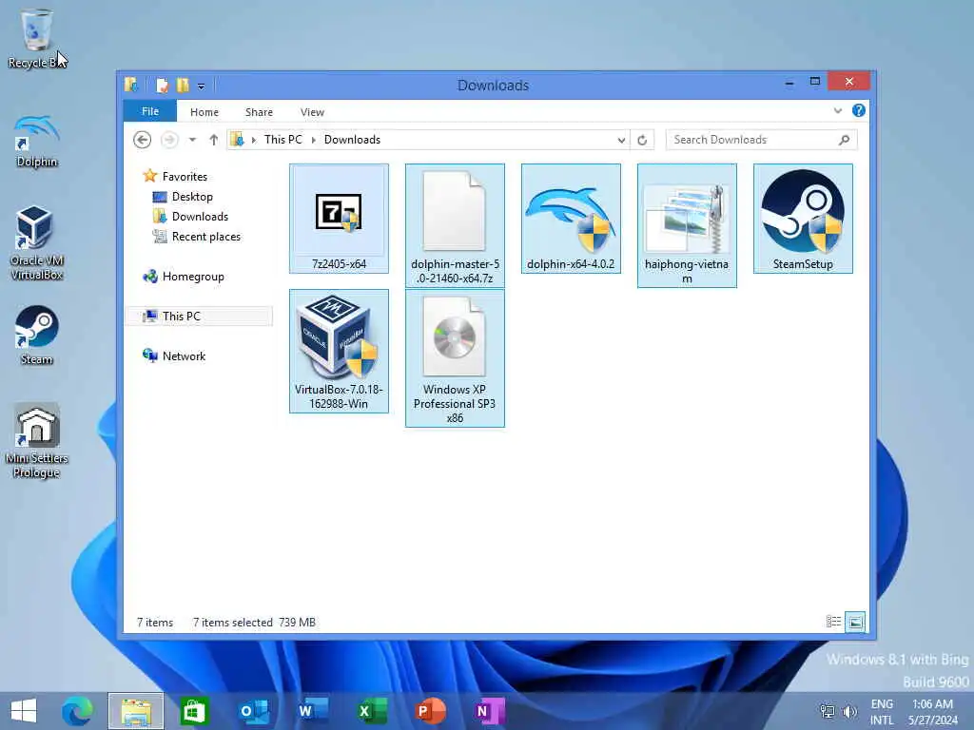The image size is (974, 730).
Task: Open the Share ribbon tab
Action: click(x=259, y=112)
